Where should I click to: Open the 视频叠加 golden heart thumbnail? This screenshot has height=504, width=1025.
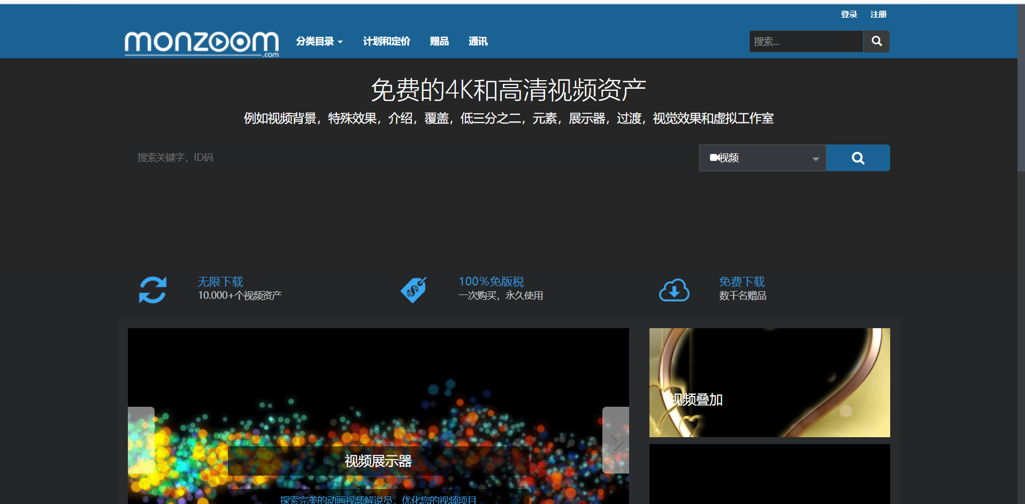(x=769, y=383)
